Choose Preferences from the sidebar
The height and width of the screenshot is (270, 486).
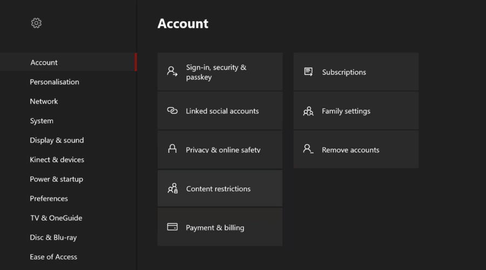click(x=49, y=199)
